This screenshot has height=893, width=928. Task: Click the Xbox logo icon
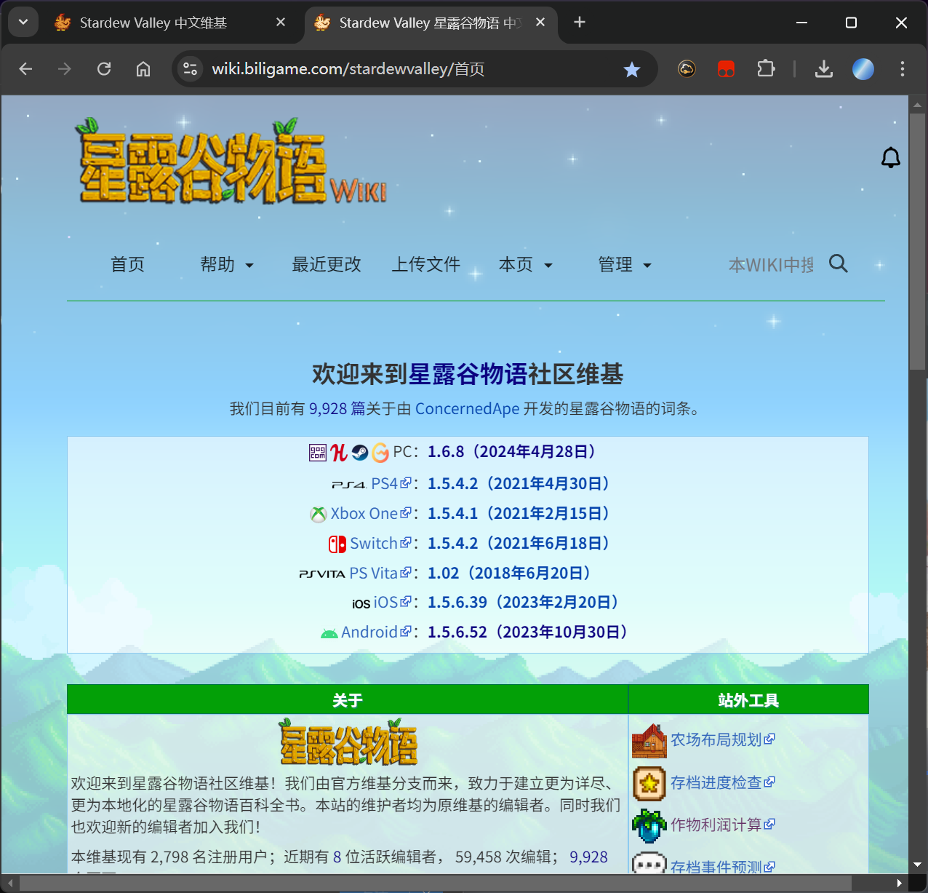pyautogui.click(x=319, y=515)
